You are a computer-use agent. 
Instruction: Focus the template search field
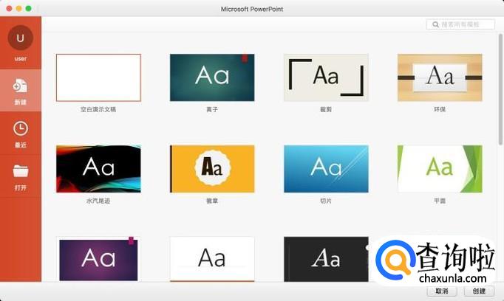pos(460,24)
